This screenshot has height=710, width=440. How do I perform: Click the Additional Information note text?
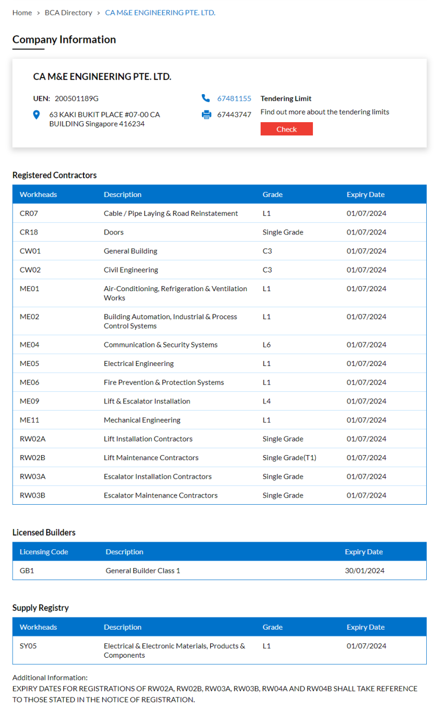[x=215, y=689]
